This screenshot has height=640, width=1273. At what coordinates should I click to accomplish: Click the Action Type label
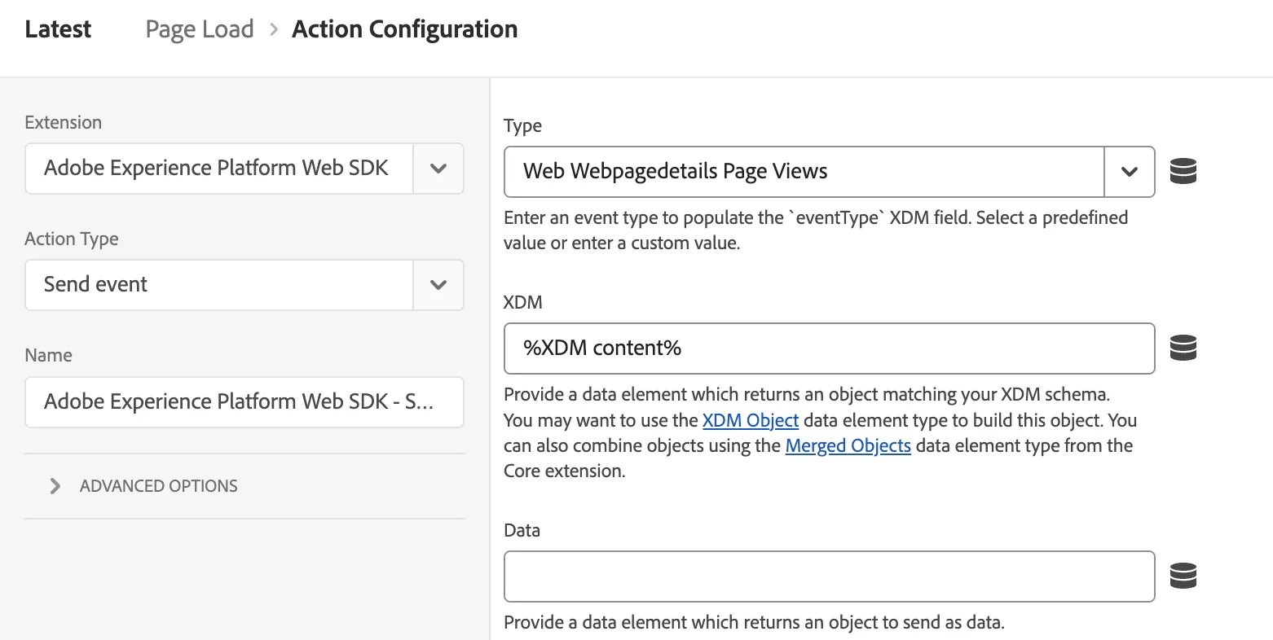72,239
